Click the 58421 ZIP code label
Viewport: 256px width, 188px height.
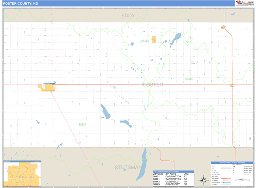click(x=82, y=125)
